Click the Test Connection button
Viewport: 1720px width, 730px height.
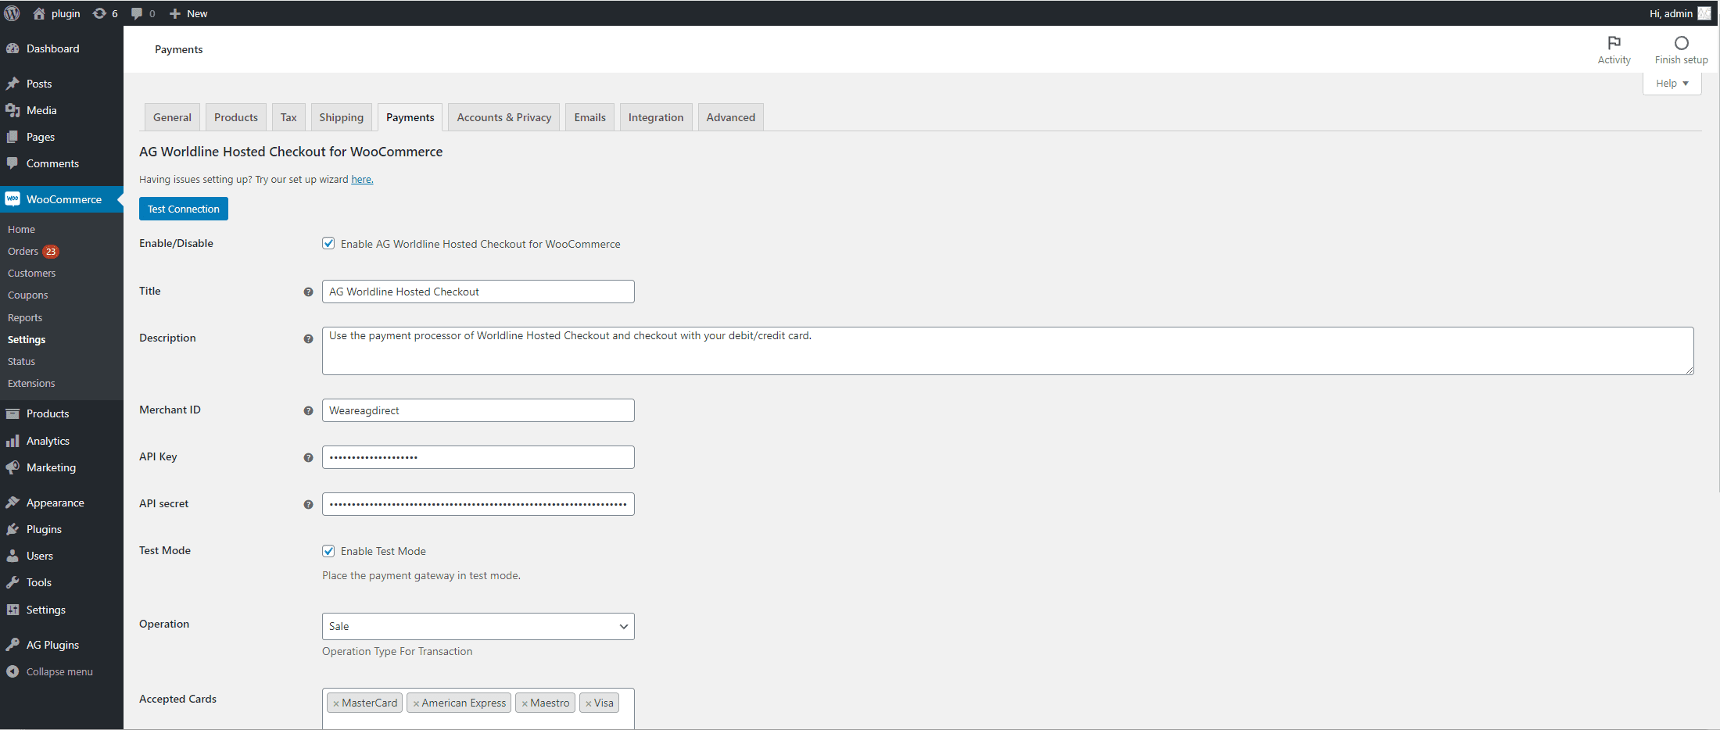(x=184, y=209)
